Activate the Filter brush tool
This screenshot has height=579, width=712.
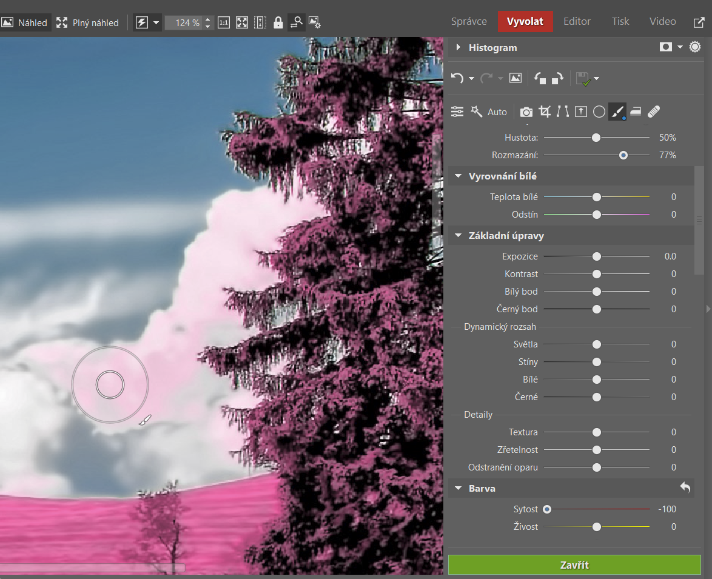pos(617,112)
